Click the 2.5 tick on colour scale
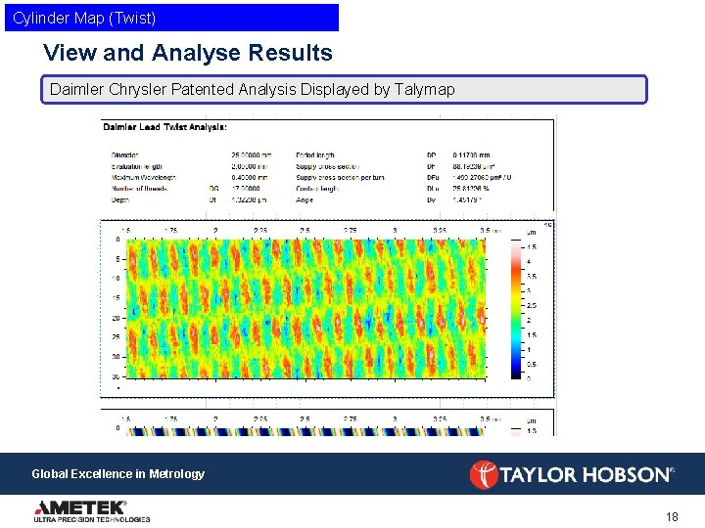 pyautogui.click(x=532, y=306)
